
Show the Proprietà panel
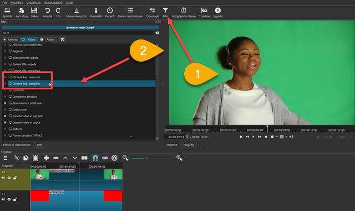[96, 12]
